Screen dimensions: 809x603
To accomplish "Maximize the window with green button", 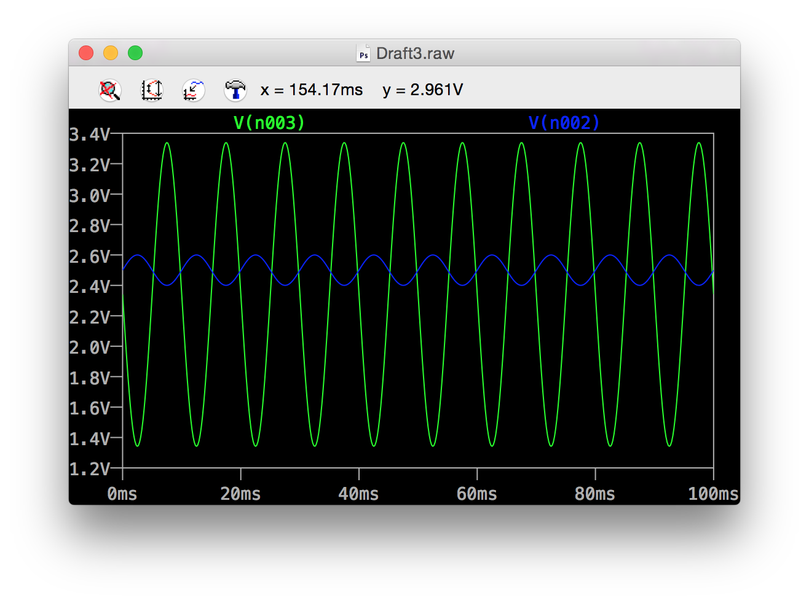I will [135, 53].
